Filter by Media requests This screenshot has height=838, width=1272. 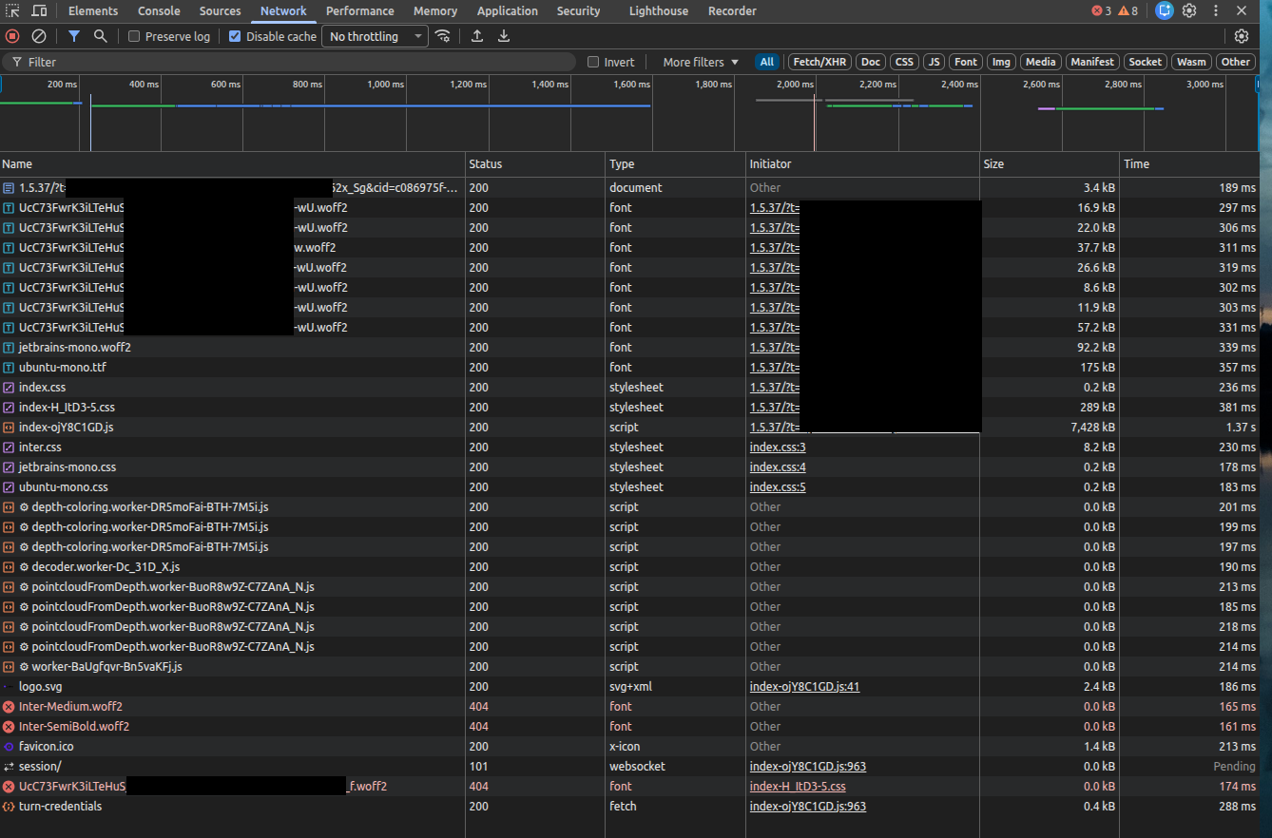pyautogui.click(x=1040, y=62)
